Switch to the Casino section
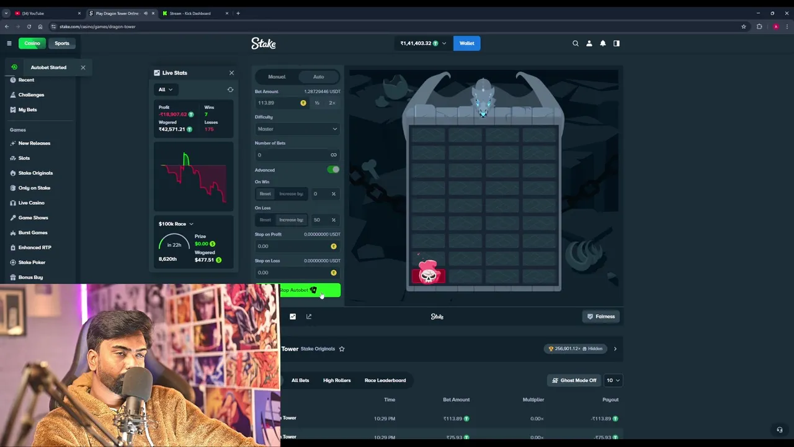This screenshot has width=794, height=447. coord(32,43)
